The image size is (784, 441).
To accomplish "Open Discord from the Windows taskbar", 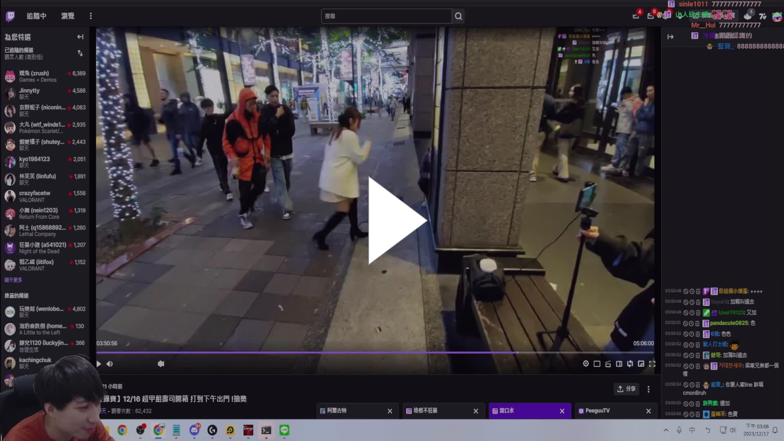I will [194, 430].
